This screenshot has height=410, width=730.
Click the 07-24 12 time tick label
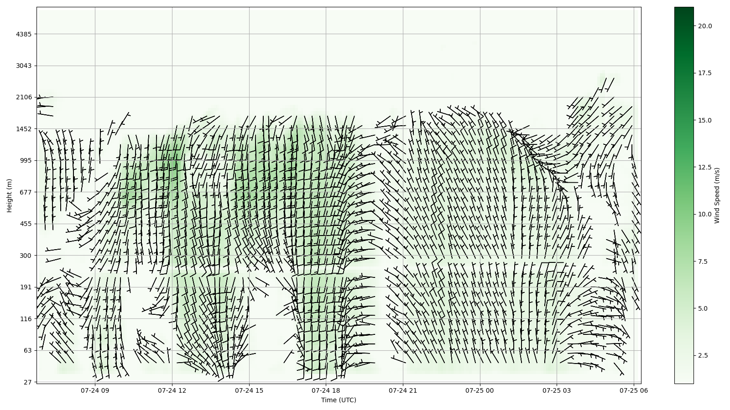click(172, 390)
